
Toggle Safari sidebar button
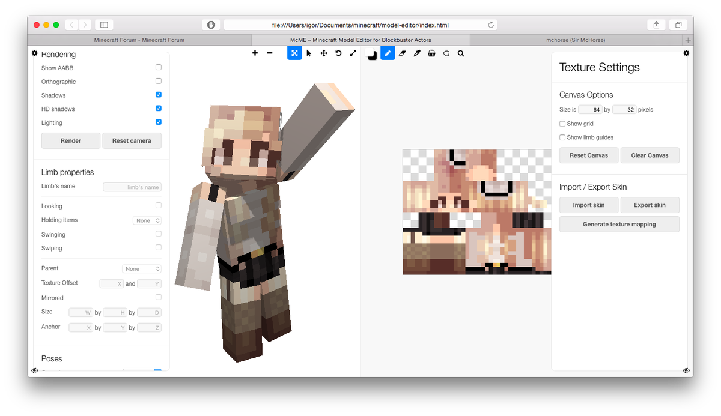click(x=104, y=25)
